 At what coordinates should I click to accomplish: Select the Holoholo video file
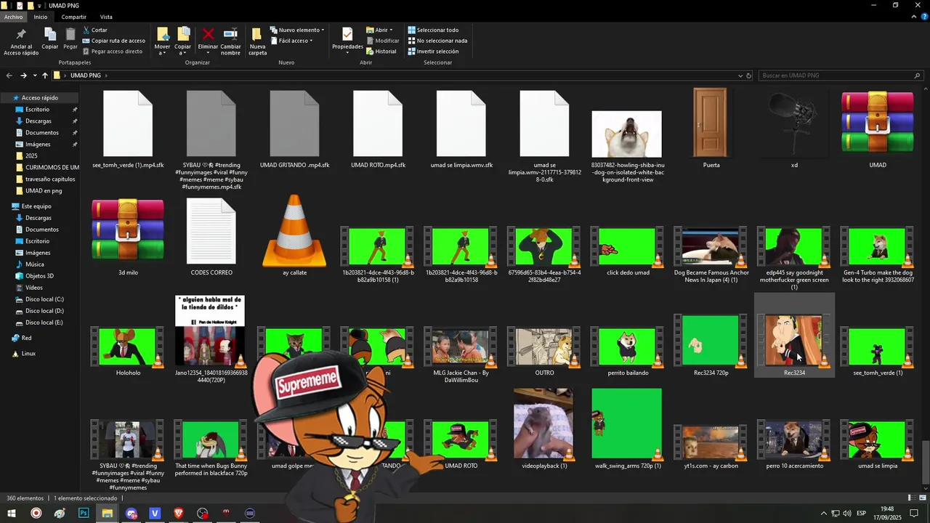(128, 352)
